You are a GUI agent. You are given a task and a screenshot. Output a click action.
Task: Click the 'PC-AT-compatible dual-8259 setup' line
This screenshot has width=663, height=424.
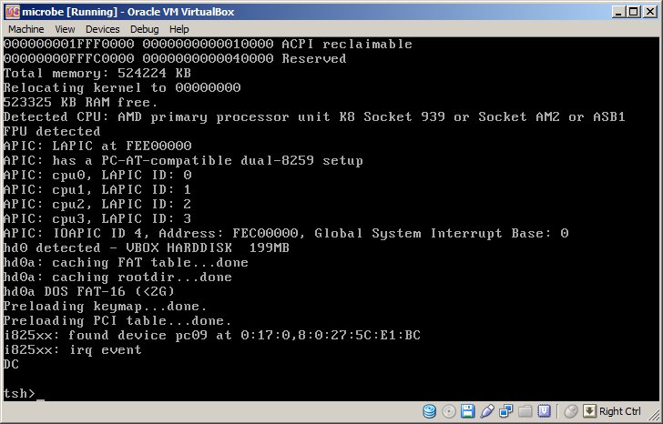(x=183, y=160)
